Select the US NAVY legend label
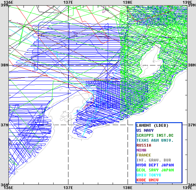The width and height of the screenshot is (196, 190). coord(145,130)
